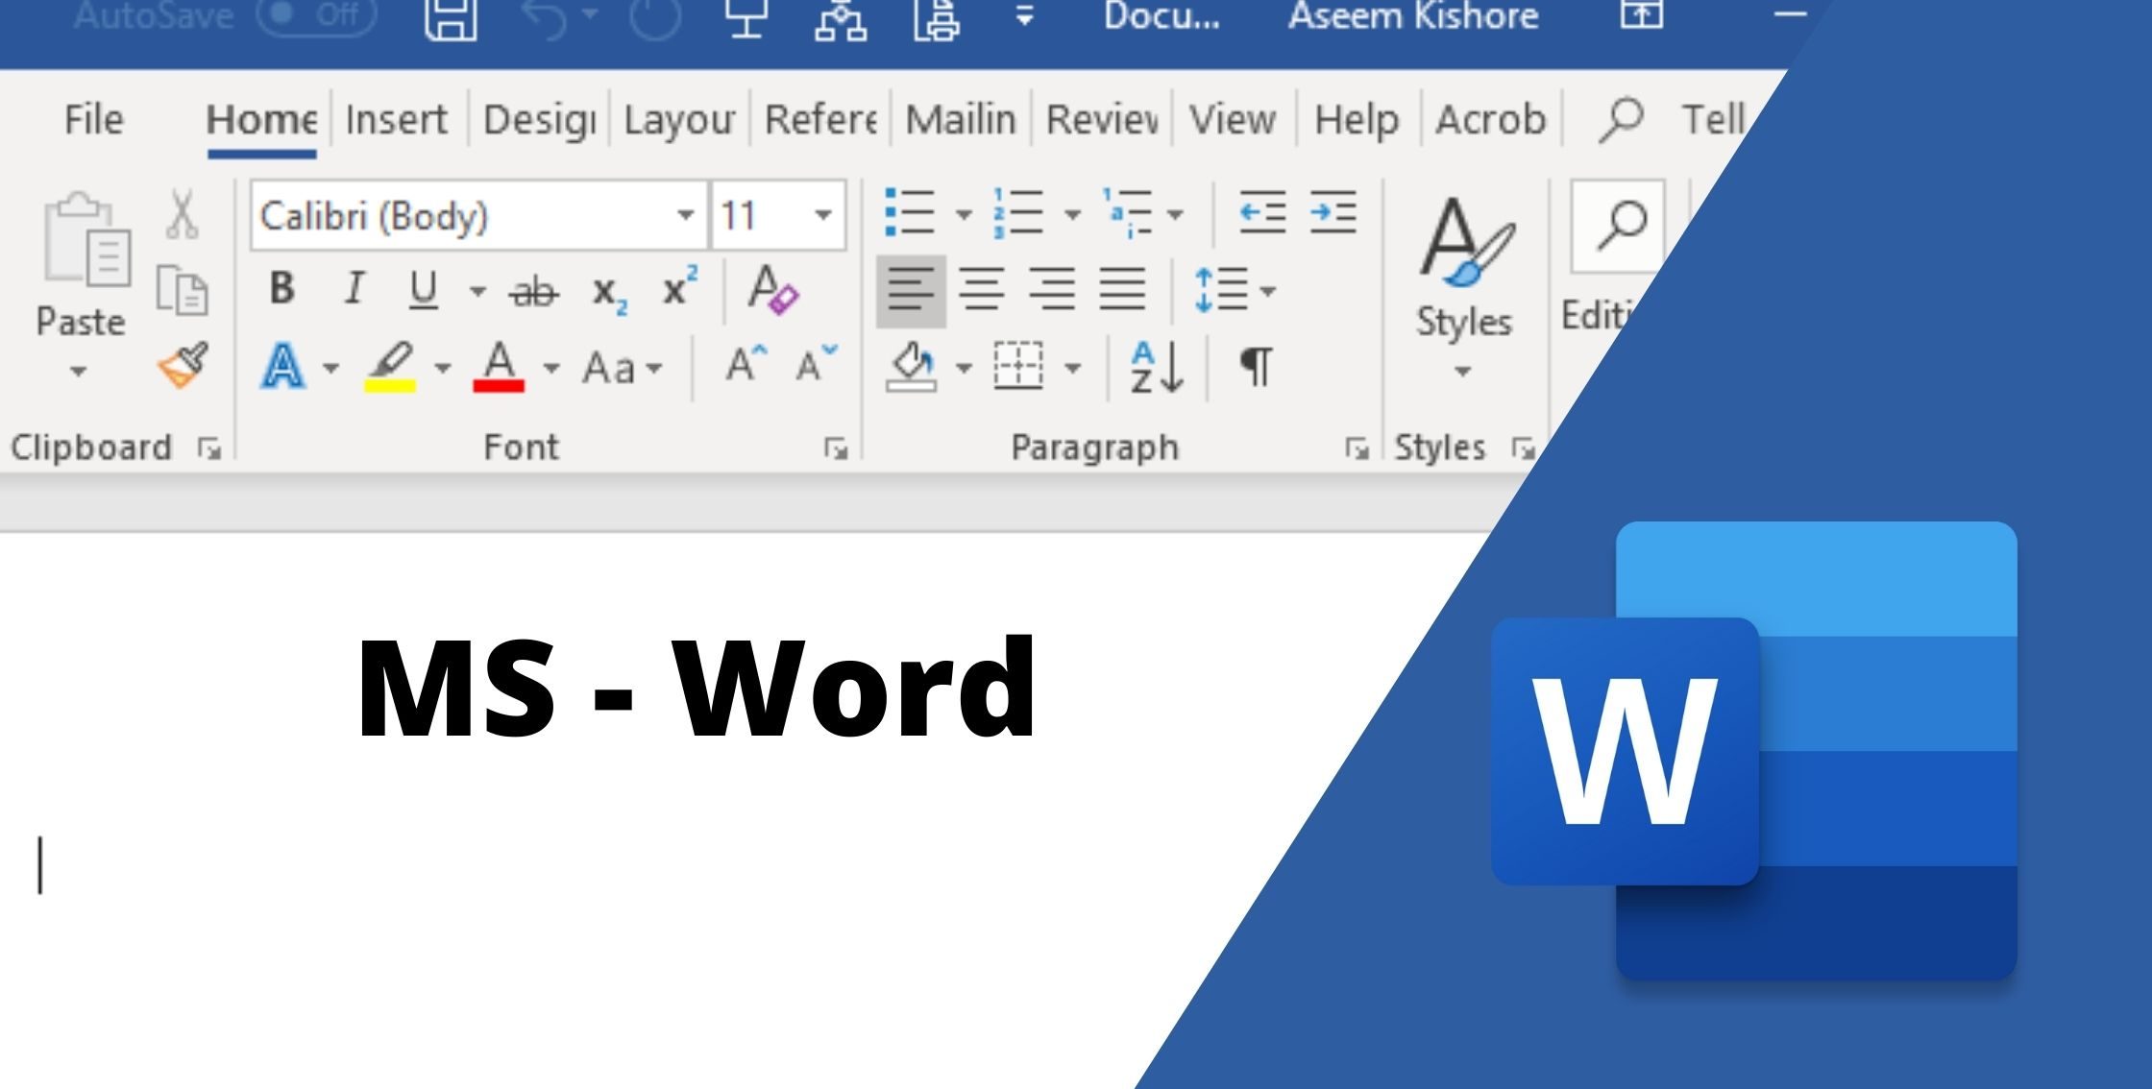Click the Paste clipboard button

[83, 264]
